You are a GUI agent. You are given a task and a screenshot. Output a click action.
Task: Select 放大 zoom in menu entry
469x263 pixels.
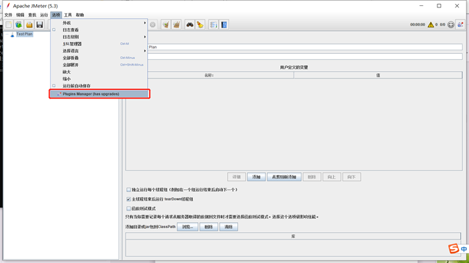[99, 72]
